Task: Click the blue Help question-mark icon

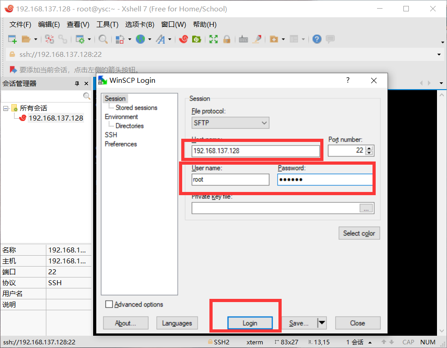Action: pos(317,39)
